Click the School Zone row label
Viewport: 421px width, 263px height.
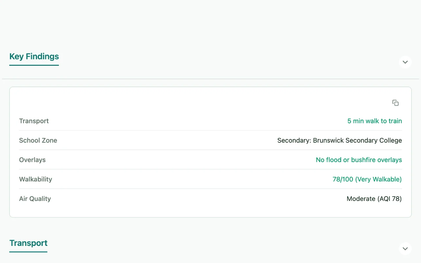38,140
